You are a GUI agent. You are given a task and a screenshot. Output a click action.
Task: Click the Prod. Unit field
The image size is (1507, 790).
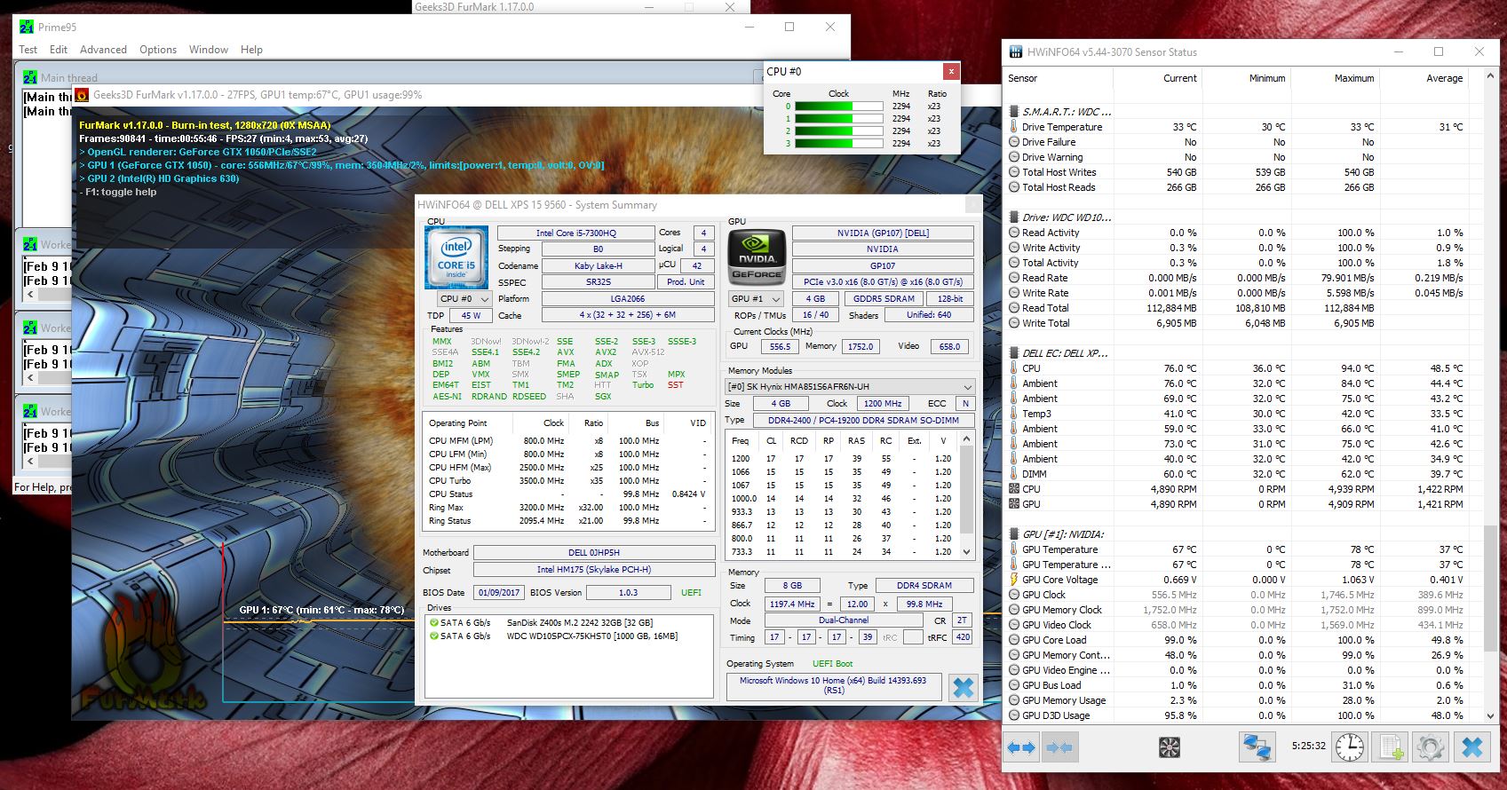point(686,282)
